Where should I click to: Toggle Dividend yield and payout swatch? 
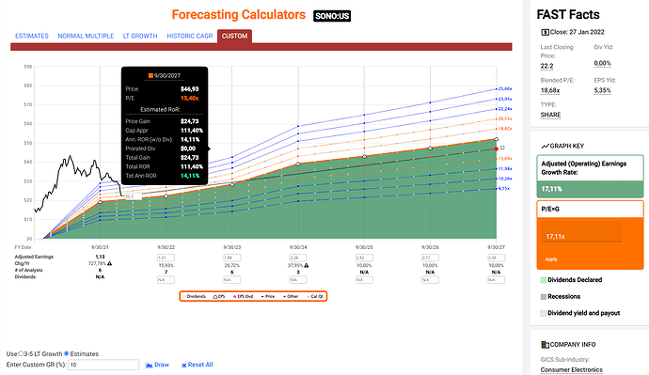click(x=544, y=313)
